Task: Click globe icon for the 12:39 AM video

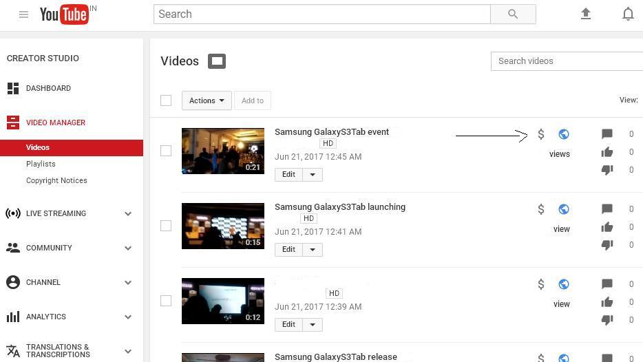Action: [564, 284]
